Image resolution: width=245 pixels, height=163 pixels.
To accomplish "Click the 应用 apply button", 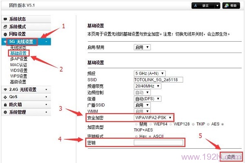I will coord(231,156).
